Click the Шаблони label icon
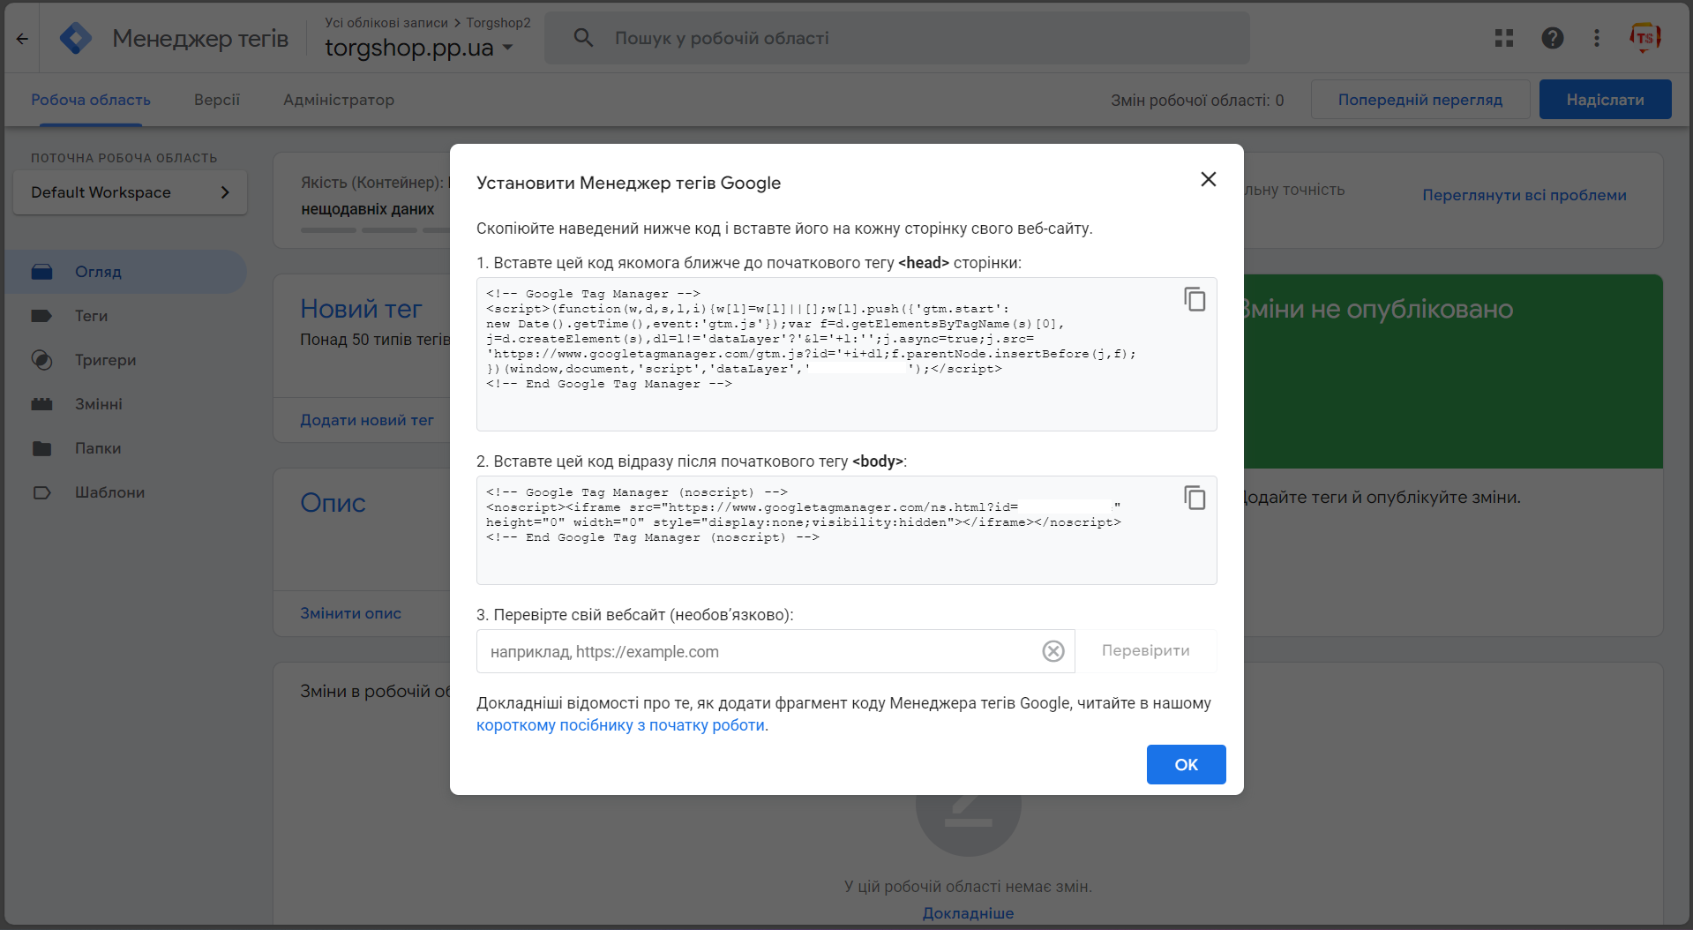This screenshot has width=1693, height=930. click(41, 492)
